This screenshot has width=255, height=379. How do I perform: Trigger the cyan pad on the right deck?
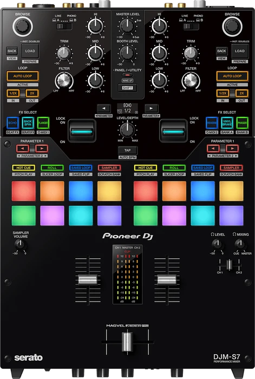click(x=202, y=215)
